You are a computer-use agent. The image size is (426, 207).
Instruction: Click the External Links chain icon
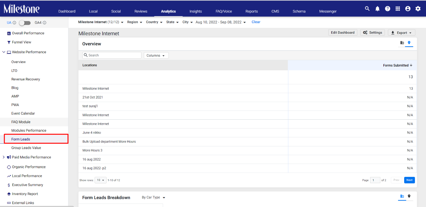click(9, 203)
